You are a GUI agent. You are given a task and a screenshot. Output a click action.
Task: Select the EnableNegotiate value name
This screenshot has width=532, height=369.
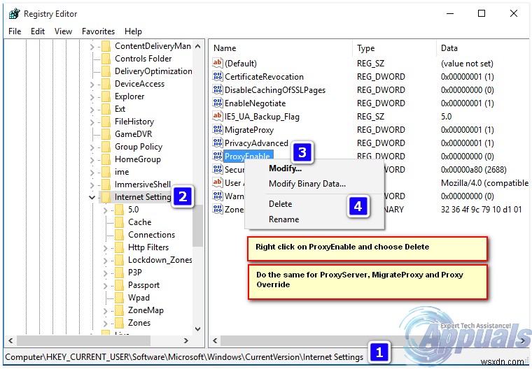tap(255, 103)
